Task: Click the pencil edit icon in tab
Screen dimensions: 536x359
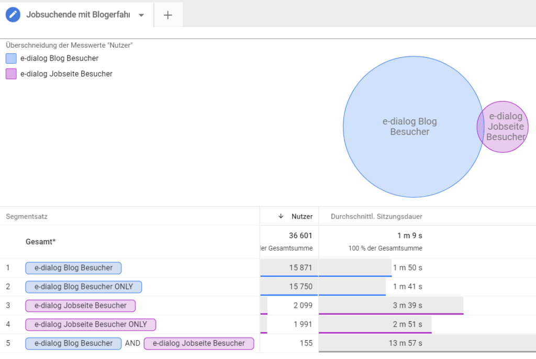Action: pyautogui.click(x=13, y=15)
